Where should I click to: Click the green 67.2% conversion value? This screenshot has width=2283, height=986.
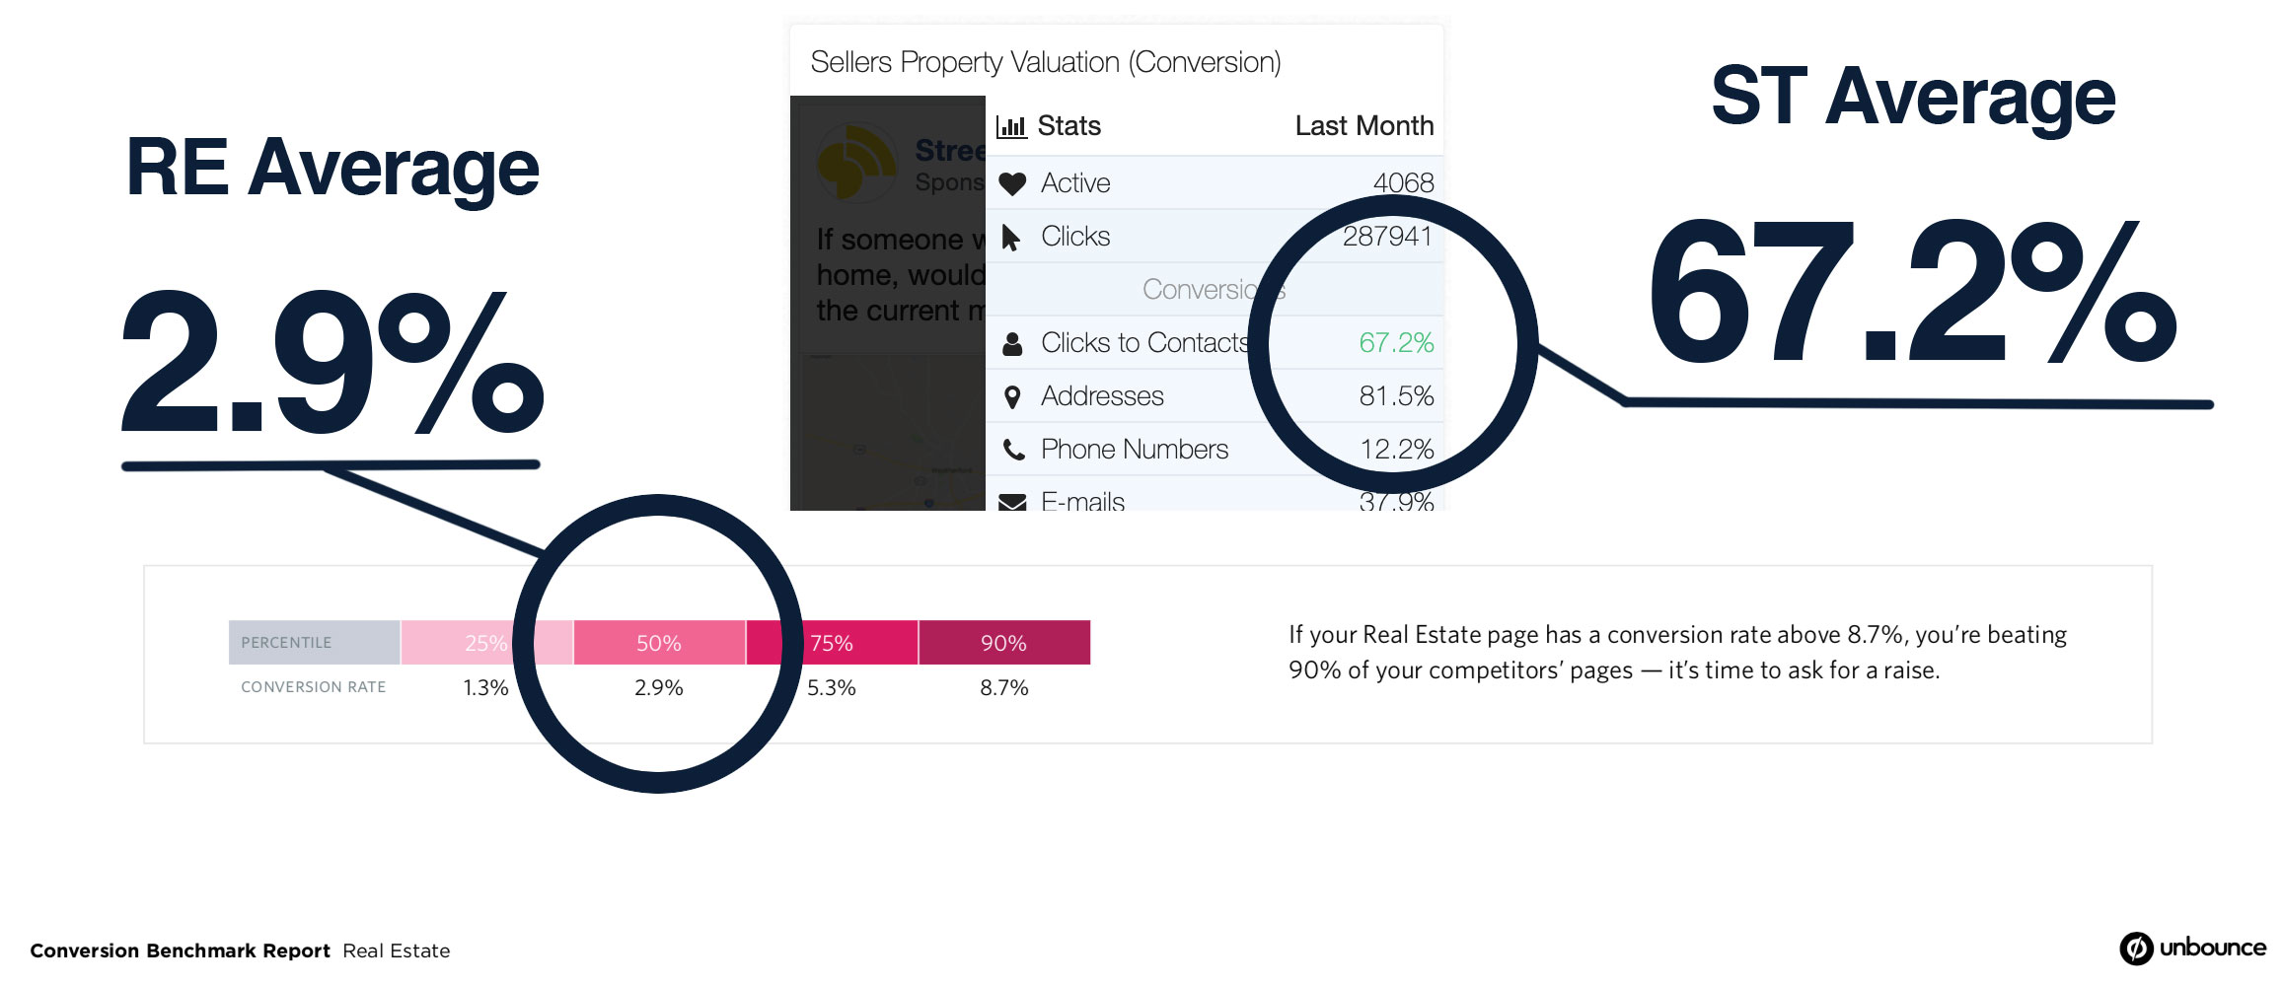[x=1396, y=343]
